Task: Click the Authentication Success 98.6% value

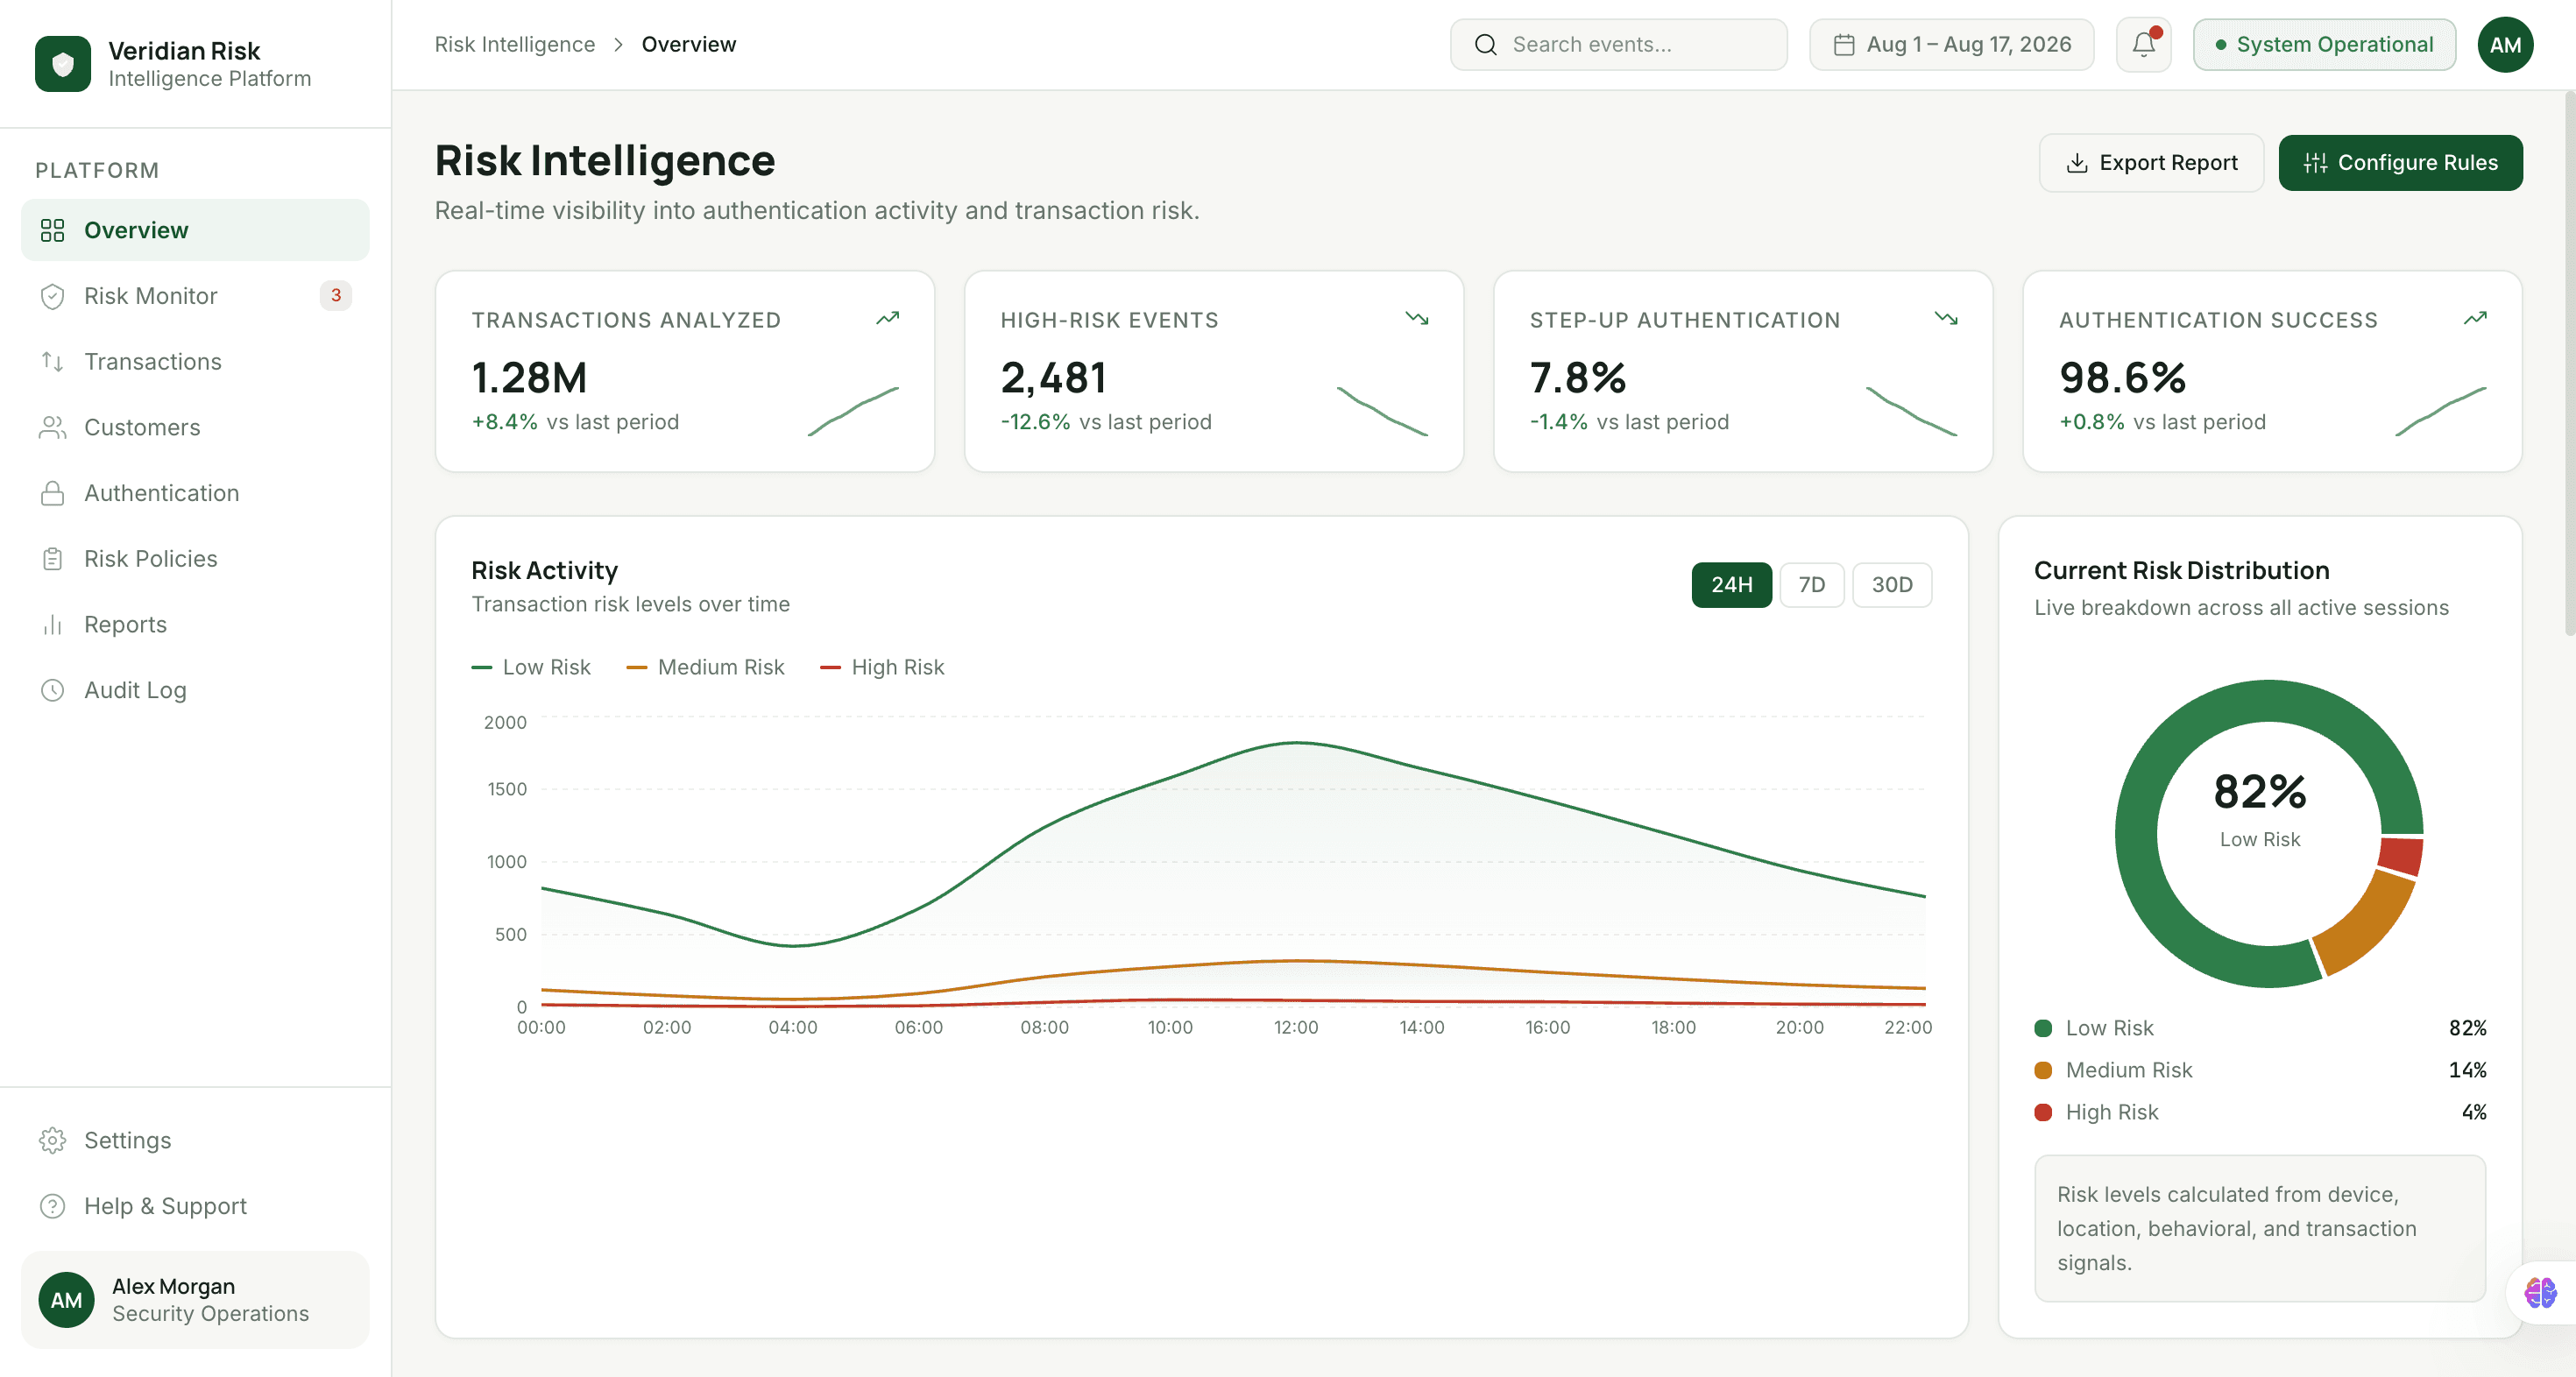Action: (x=2122, y=378)
